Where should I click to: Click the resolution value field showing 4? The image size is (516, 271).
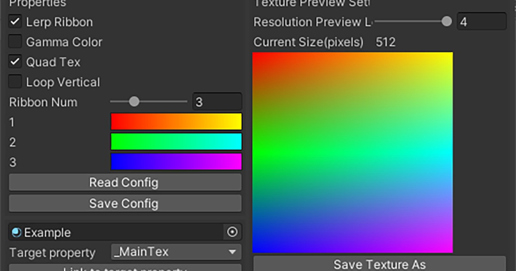(x=482, y=21)
